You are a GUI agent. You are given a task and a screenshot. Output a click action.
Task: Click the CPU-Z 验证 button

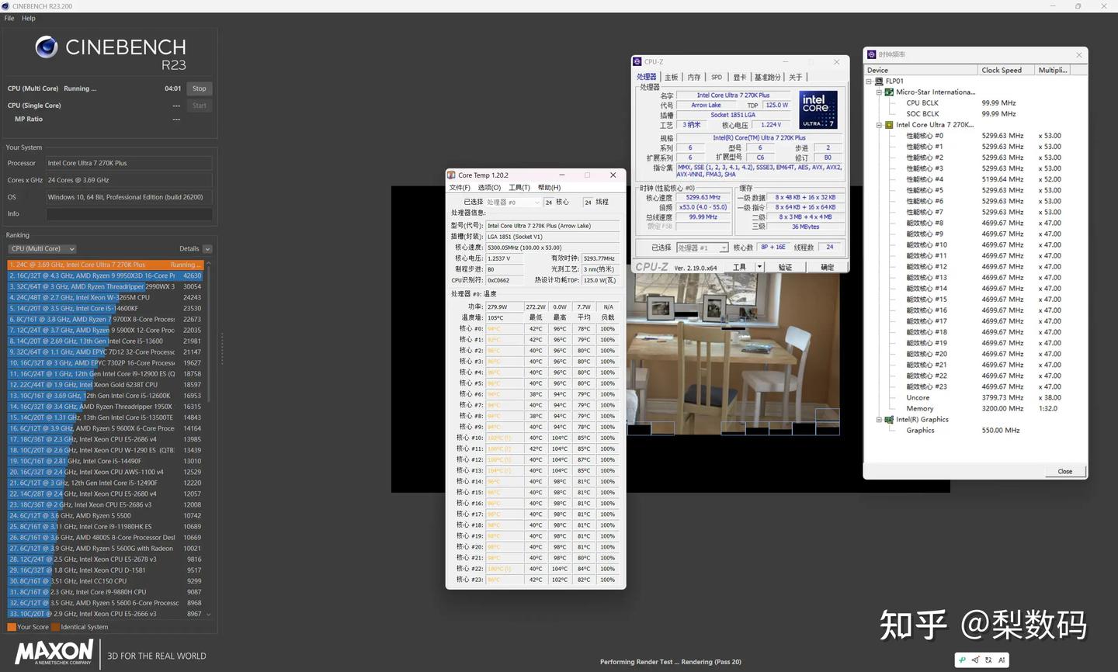[786, 267]
